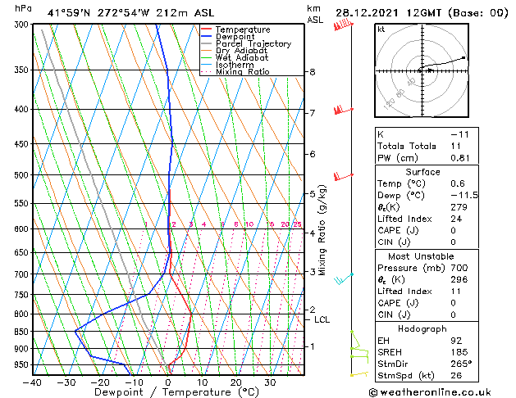This screenshot has height=398, width=516.
Task: Click the 5 km altitude tick label
Action: [313, 194]
